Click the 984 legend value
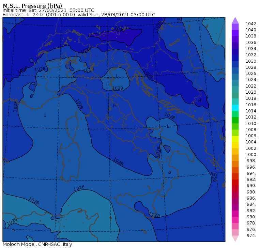 (252, 204)
